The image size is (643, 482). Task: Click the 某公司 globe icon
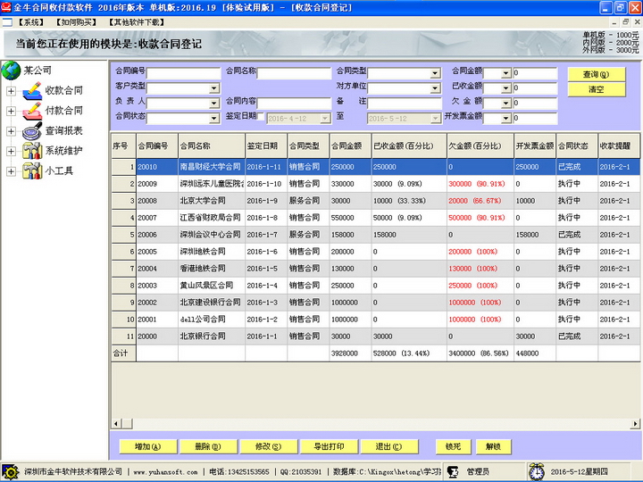click(11, 70)
